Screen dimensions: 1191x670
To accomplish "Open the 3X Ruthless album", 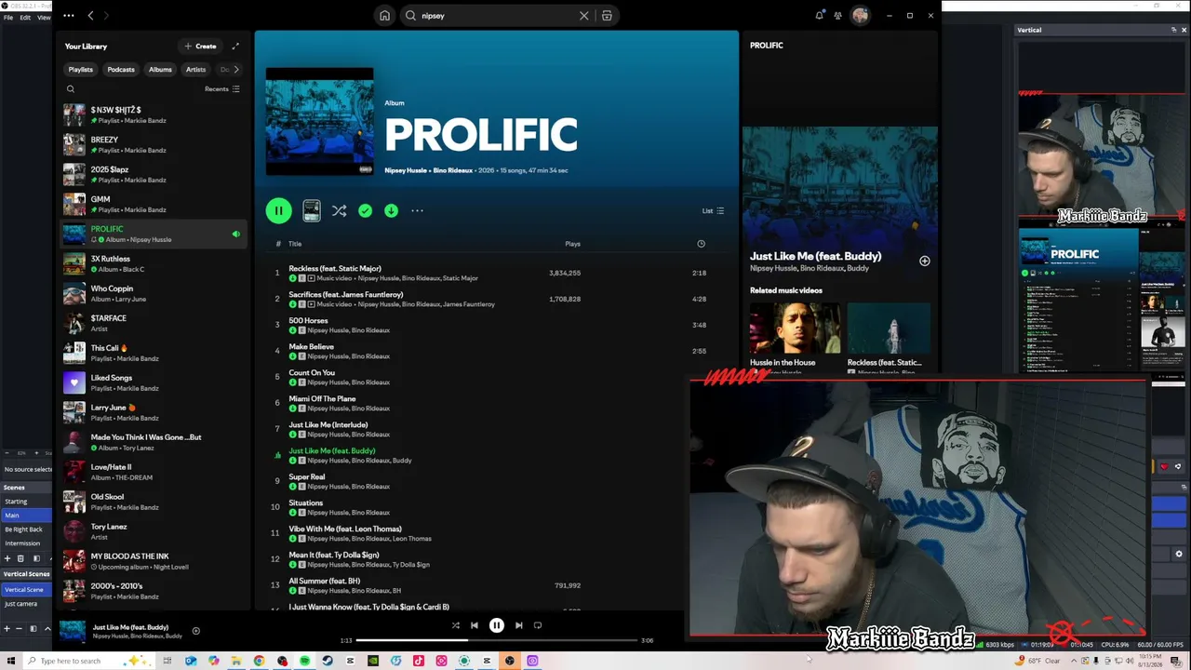I will 153,263.
